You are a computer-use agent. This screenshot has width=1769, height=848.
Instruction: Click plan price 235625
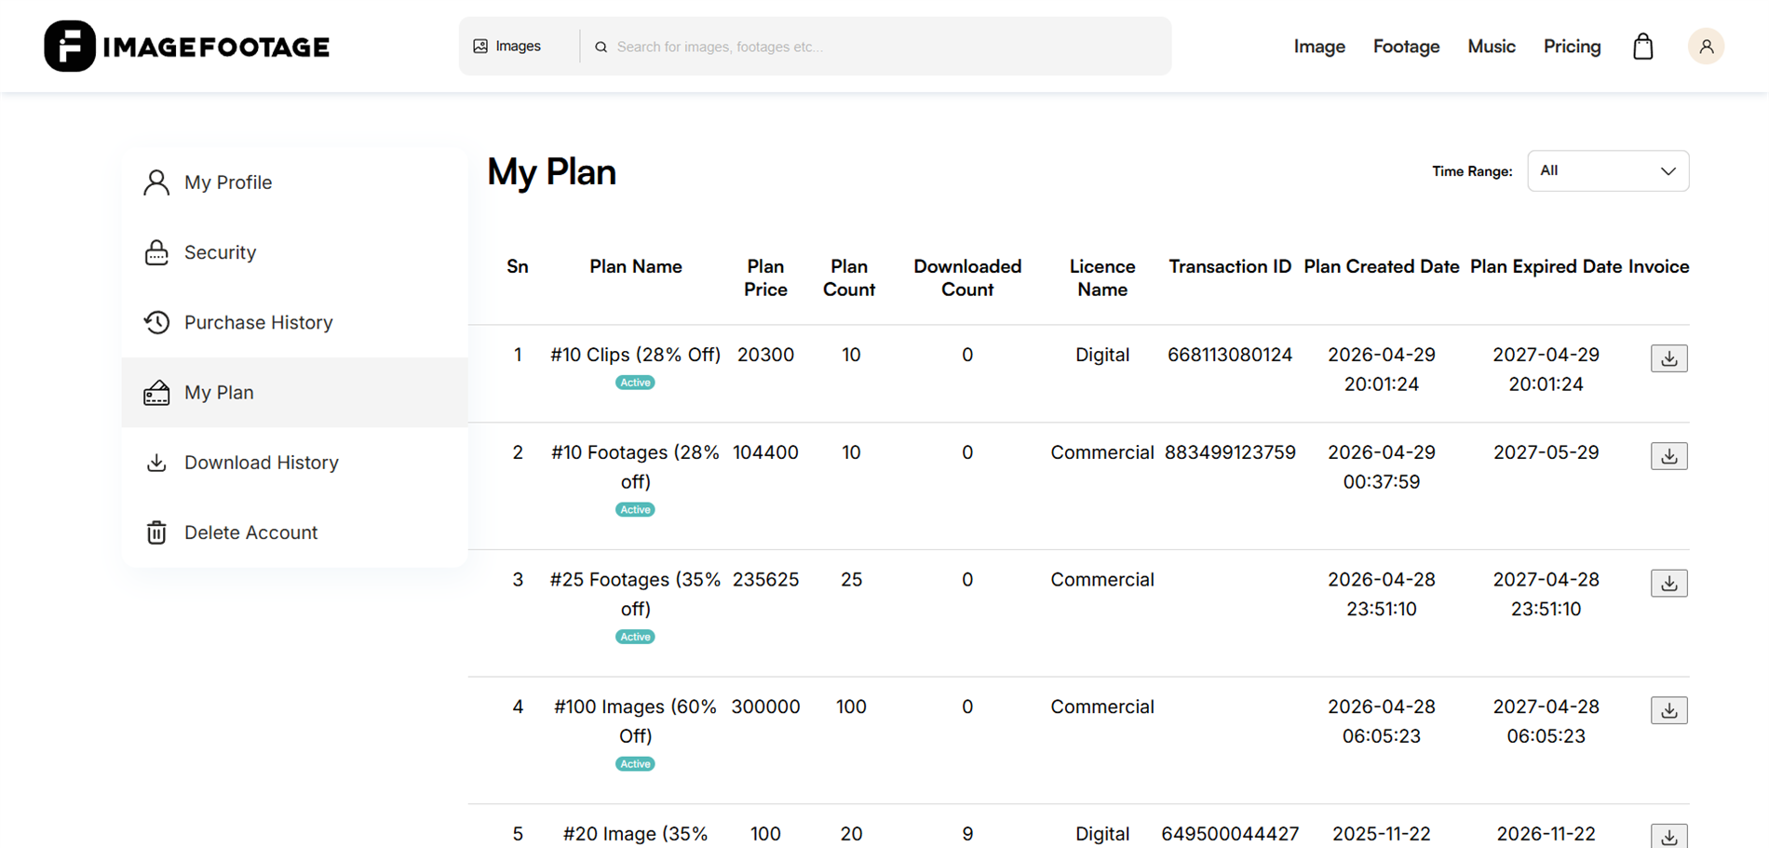pos(765,580)
